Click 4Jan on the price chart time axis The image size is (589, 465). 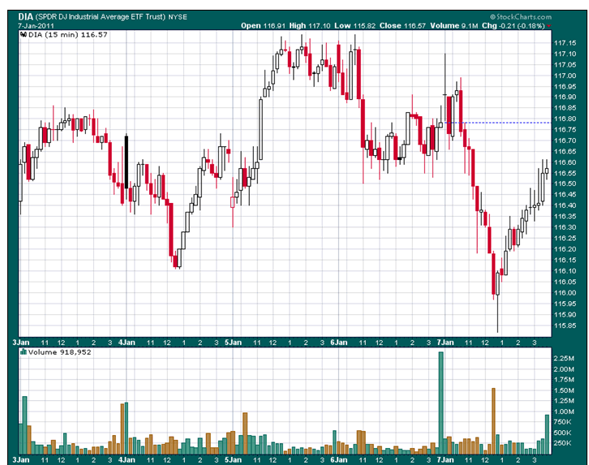tap(127, 342)
